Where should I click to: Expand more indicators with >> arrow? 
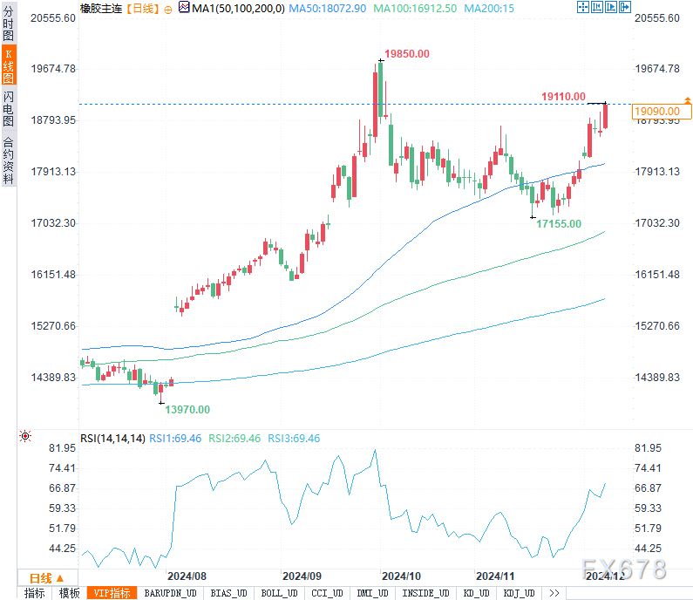pyautogui.click(x=554, y=593)
